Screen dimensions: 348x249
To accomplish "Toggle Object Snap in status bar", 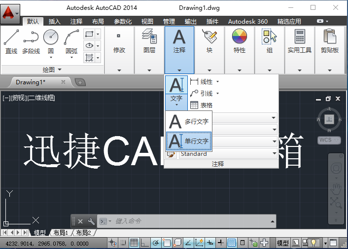I will pos(167,243).
